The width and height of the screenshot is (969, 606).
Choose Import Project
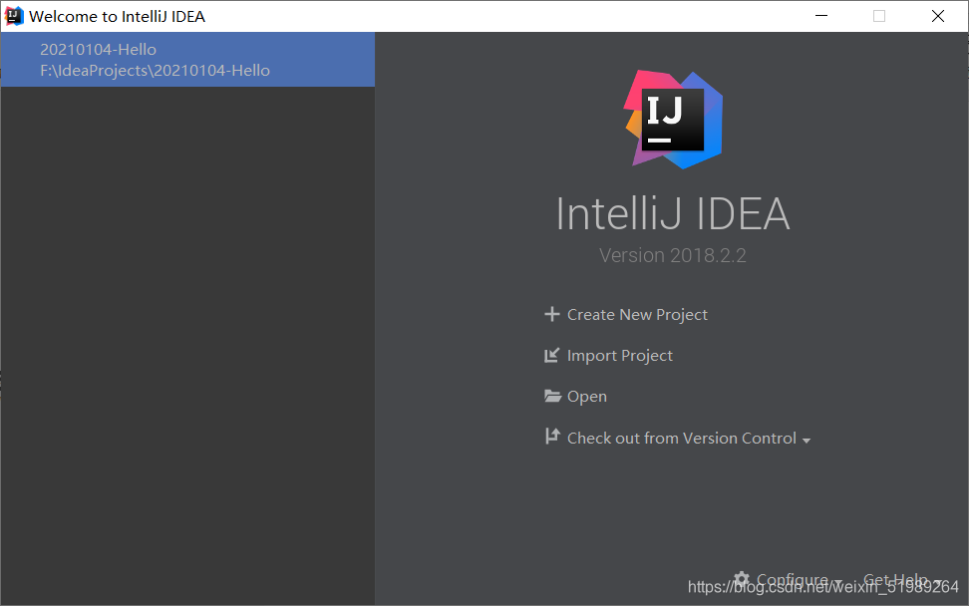(x=620, y=355)
